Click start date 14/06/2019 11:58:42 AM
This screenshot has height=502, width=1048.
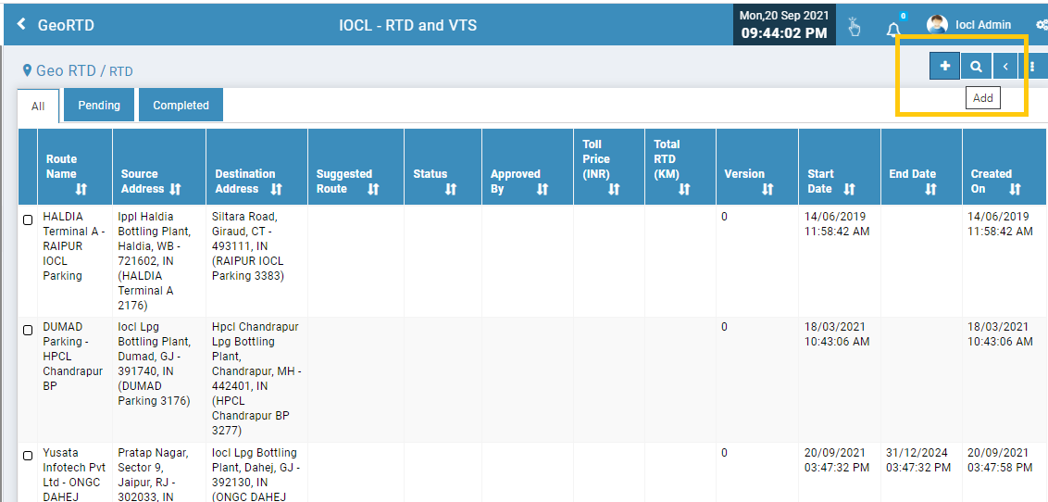click(x=839, y=224)
